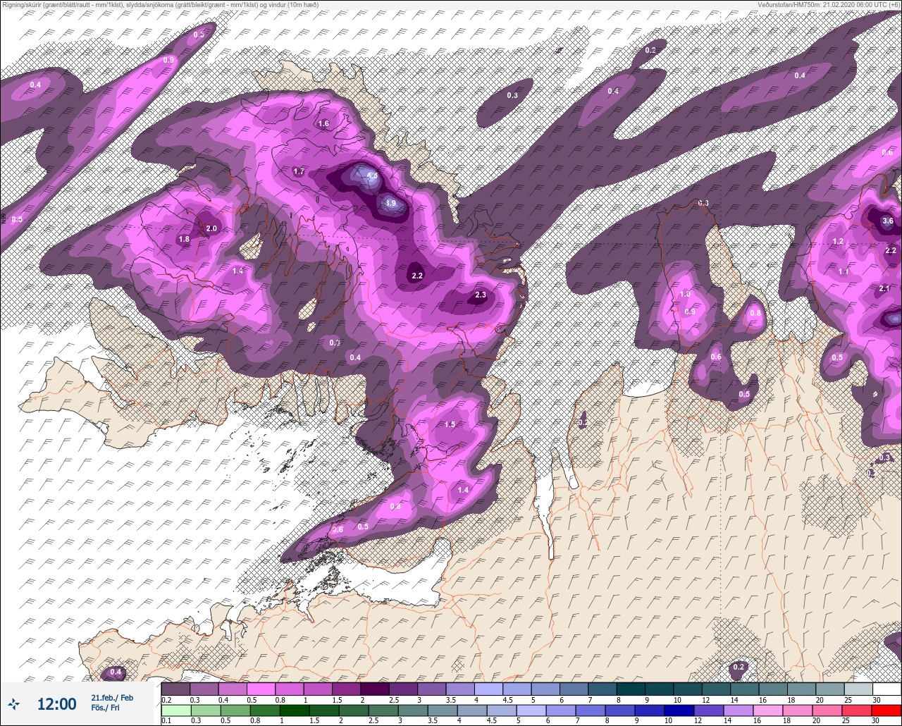Click the dark teal snow swatch at 8
Viewport: 902px width, 726px height.
click(x=631, y=689)
